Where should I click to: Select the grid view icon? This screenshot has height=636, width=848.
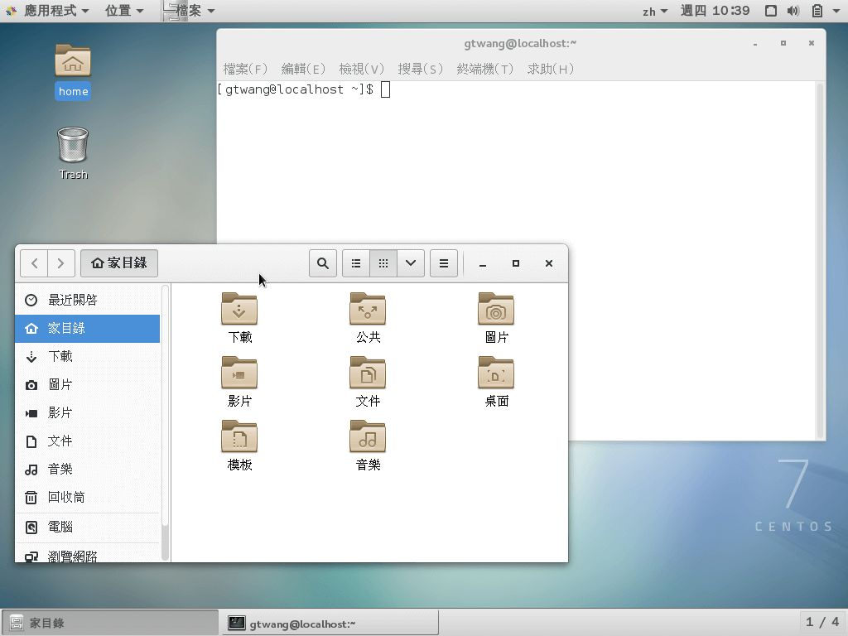[x=383, y=263]
